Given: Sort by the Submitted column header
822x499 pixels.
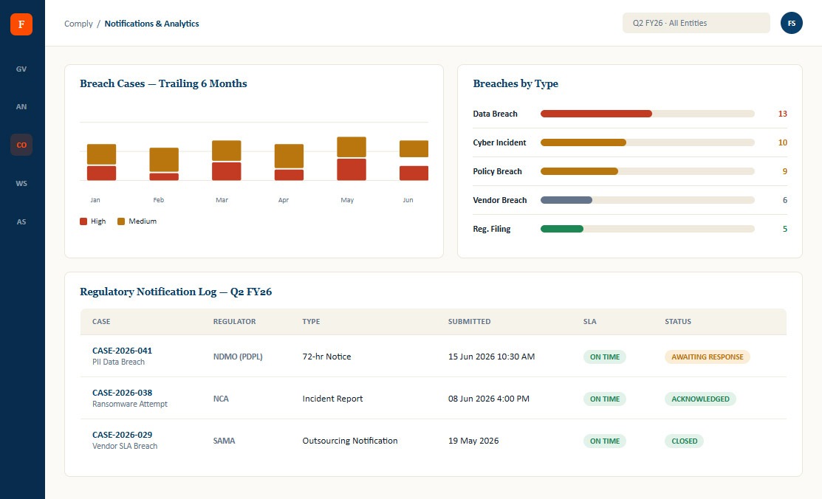Looking at the screenshot, I should (469, 321).
